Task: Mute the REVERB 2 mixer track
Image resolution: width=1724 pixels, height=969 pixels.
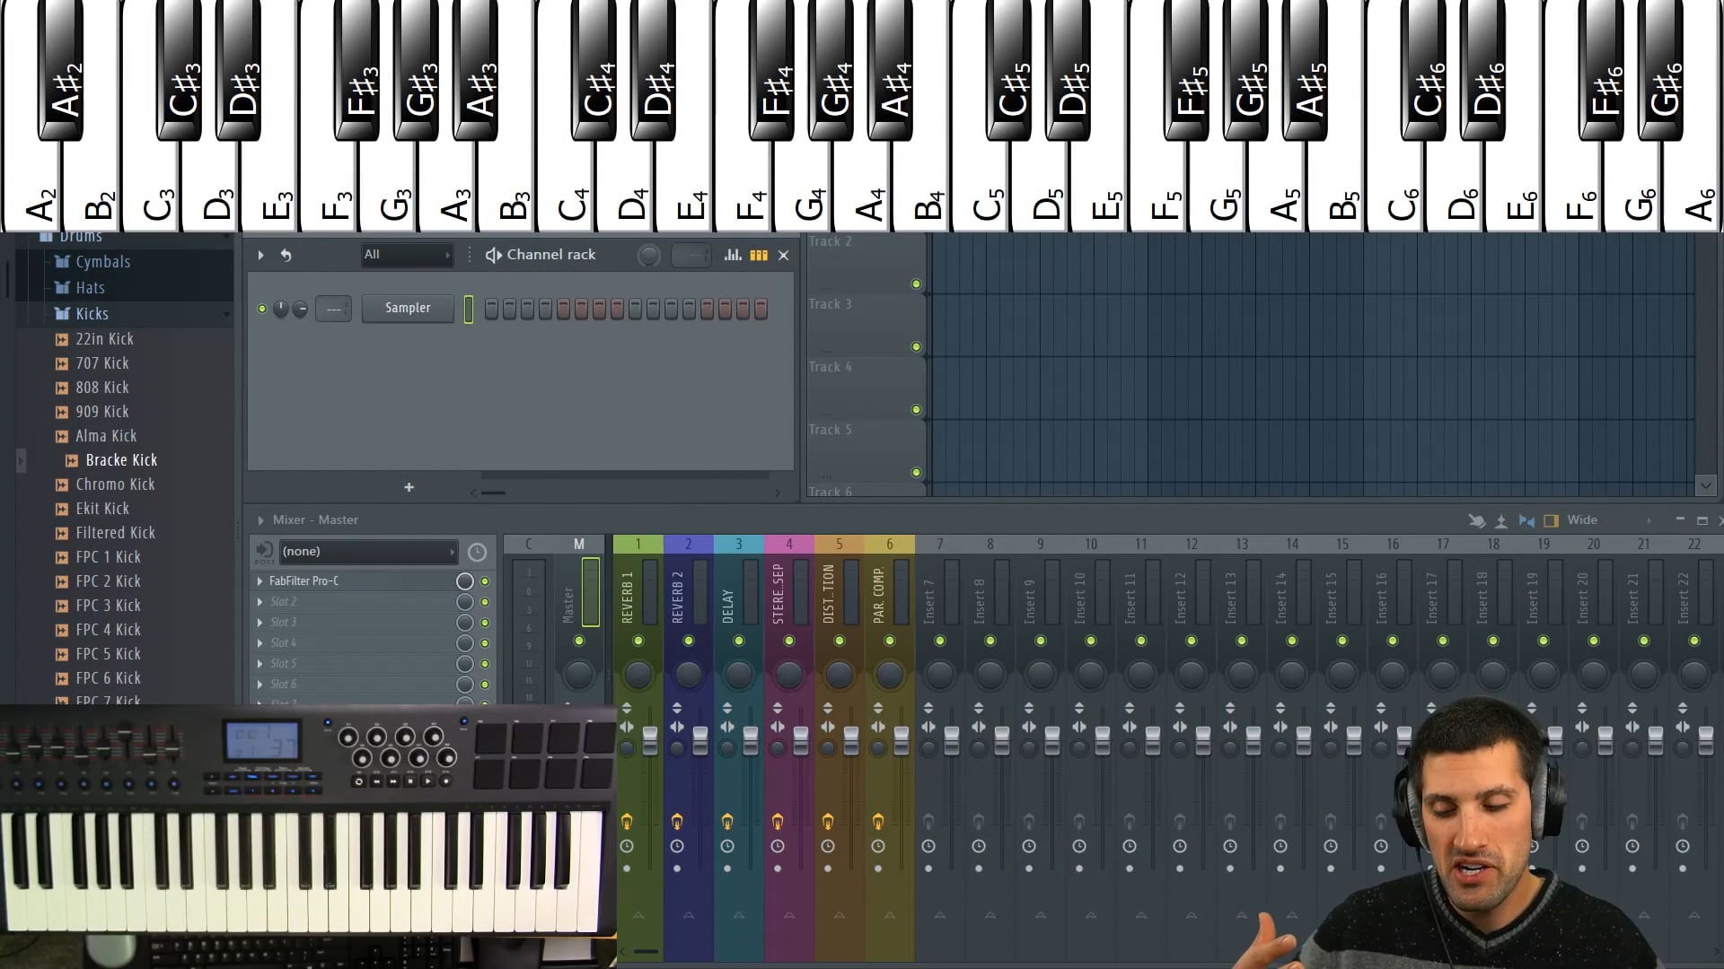Action: (689, 641)
